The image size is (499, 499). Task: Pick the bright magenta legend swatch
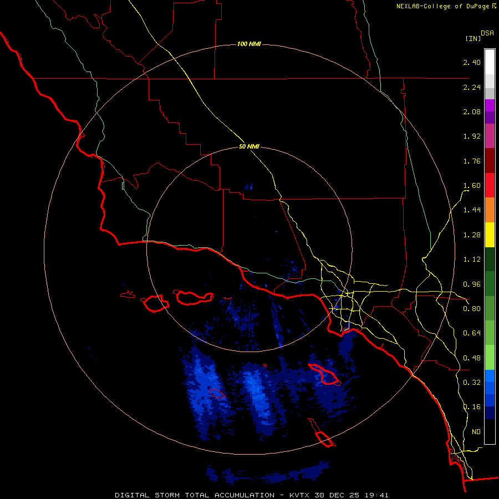click(490, 105)
